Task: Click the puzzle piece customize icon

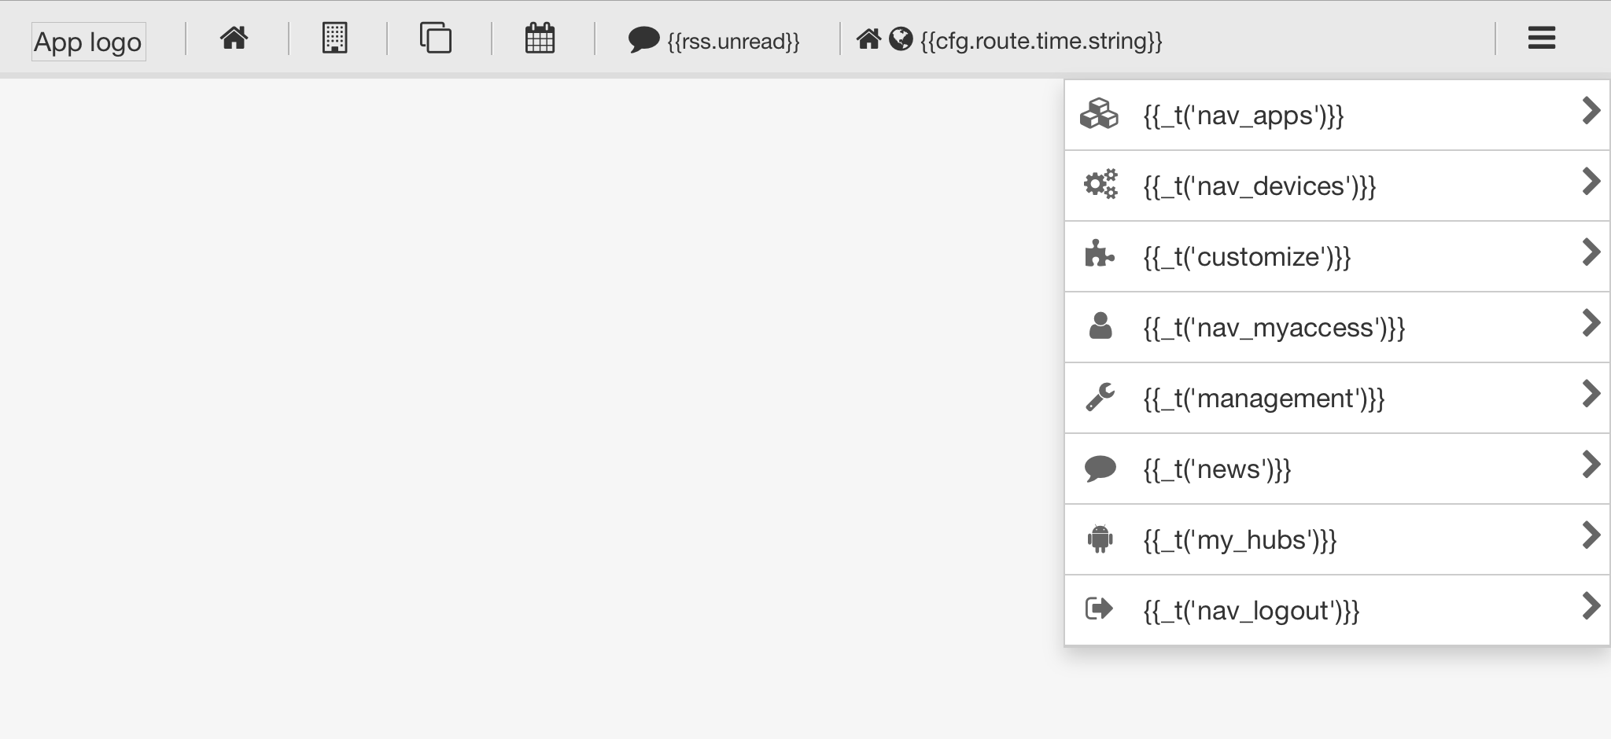Action: click(1099, 256)
